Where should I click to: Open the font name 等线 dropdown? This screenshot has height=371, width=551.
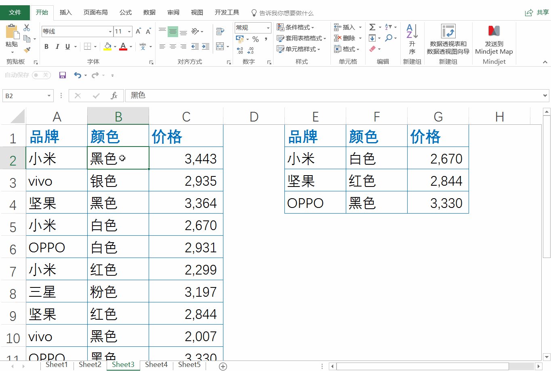(109, 31)
